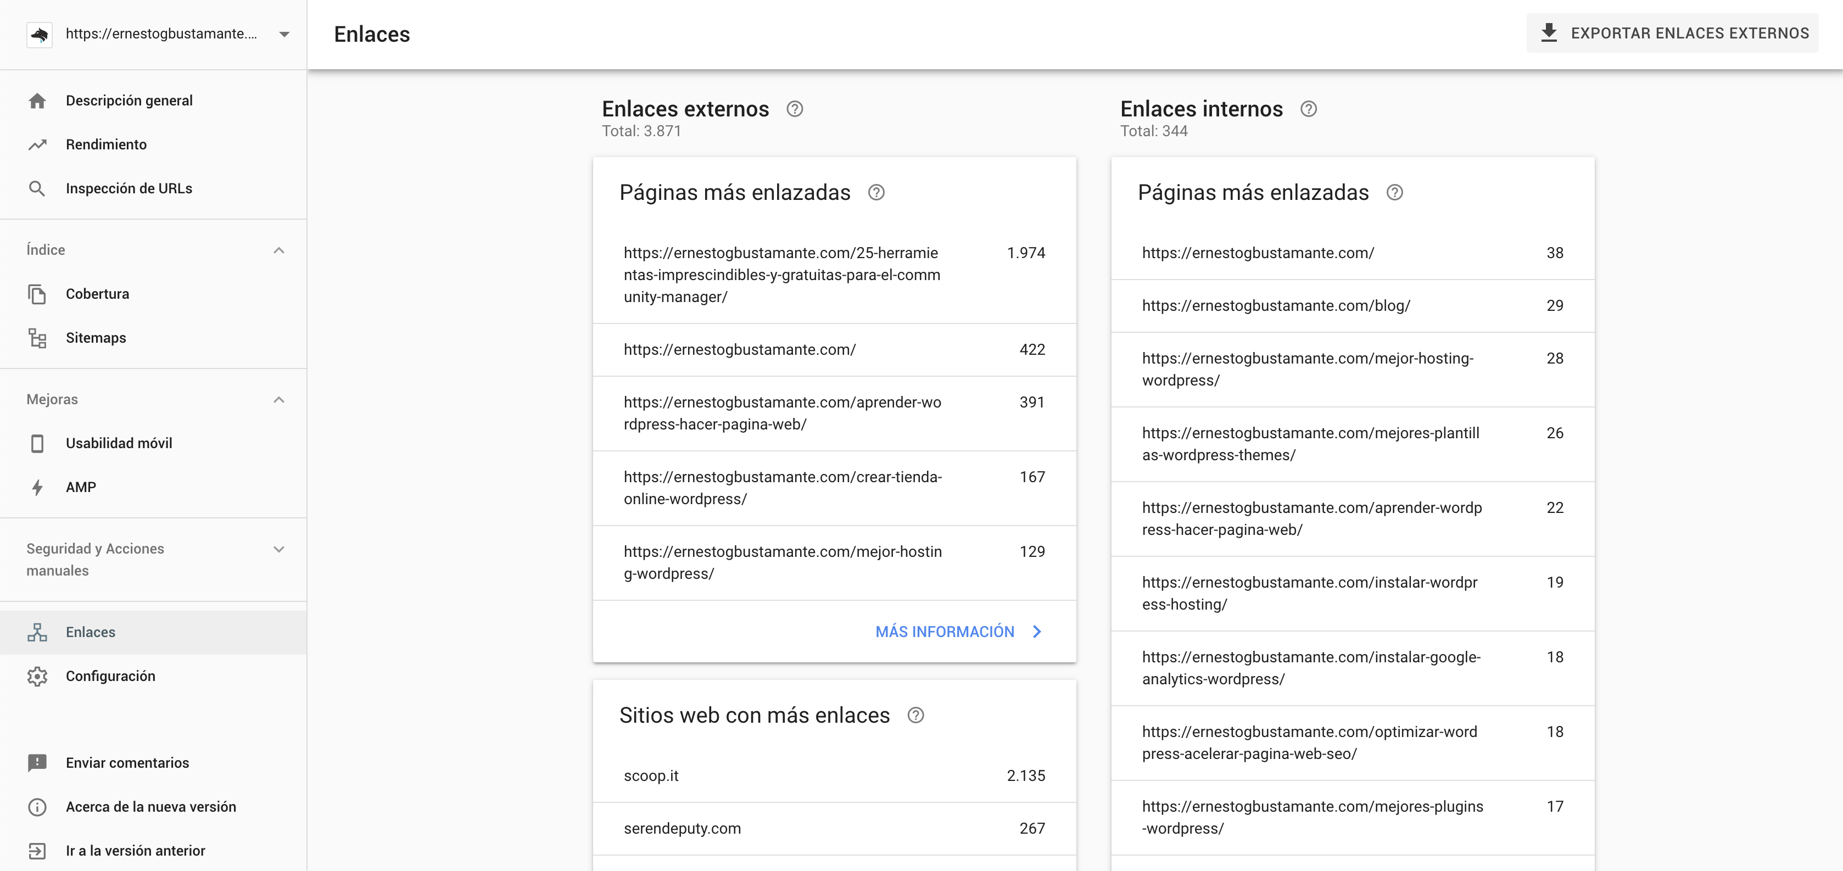Viewport: 1843px width, 871px height.
Task: Select internal mejor-hosting-wordpress row with 28
Action: pos(1352,370)
